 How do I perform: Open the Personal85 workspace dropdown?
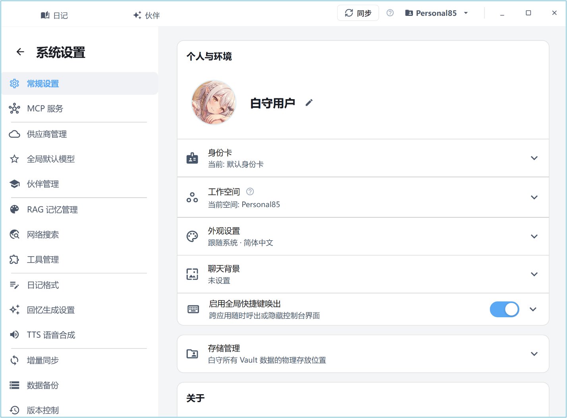pyautogui.click(x=436, y=13)
